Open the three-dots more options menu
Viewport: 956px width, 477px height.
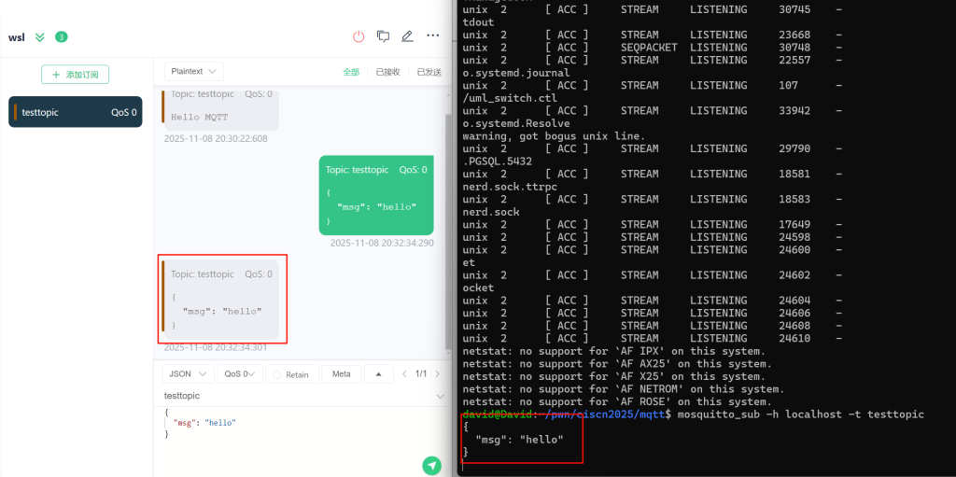(x=432, y=35)
